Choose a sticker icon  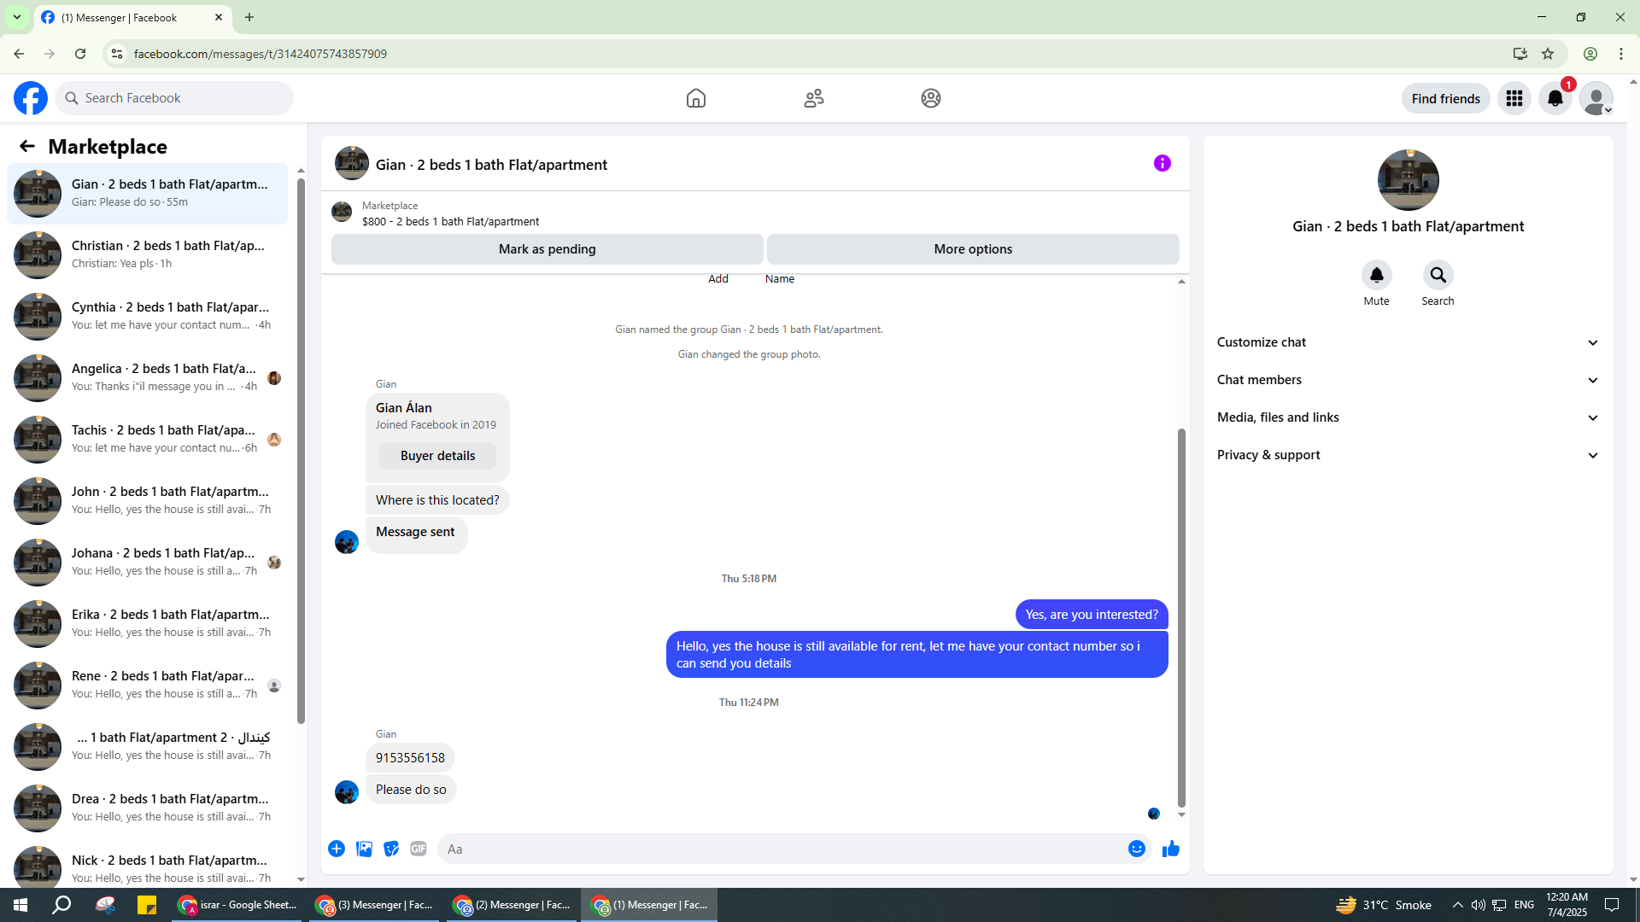tap(391, 849)
